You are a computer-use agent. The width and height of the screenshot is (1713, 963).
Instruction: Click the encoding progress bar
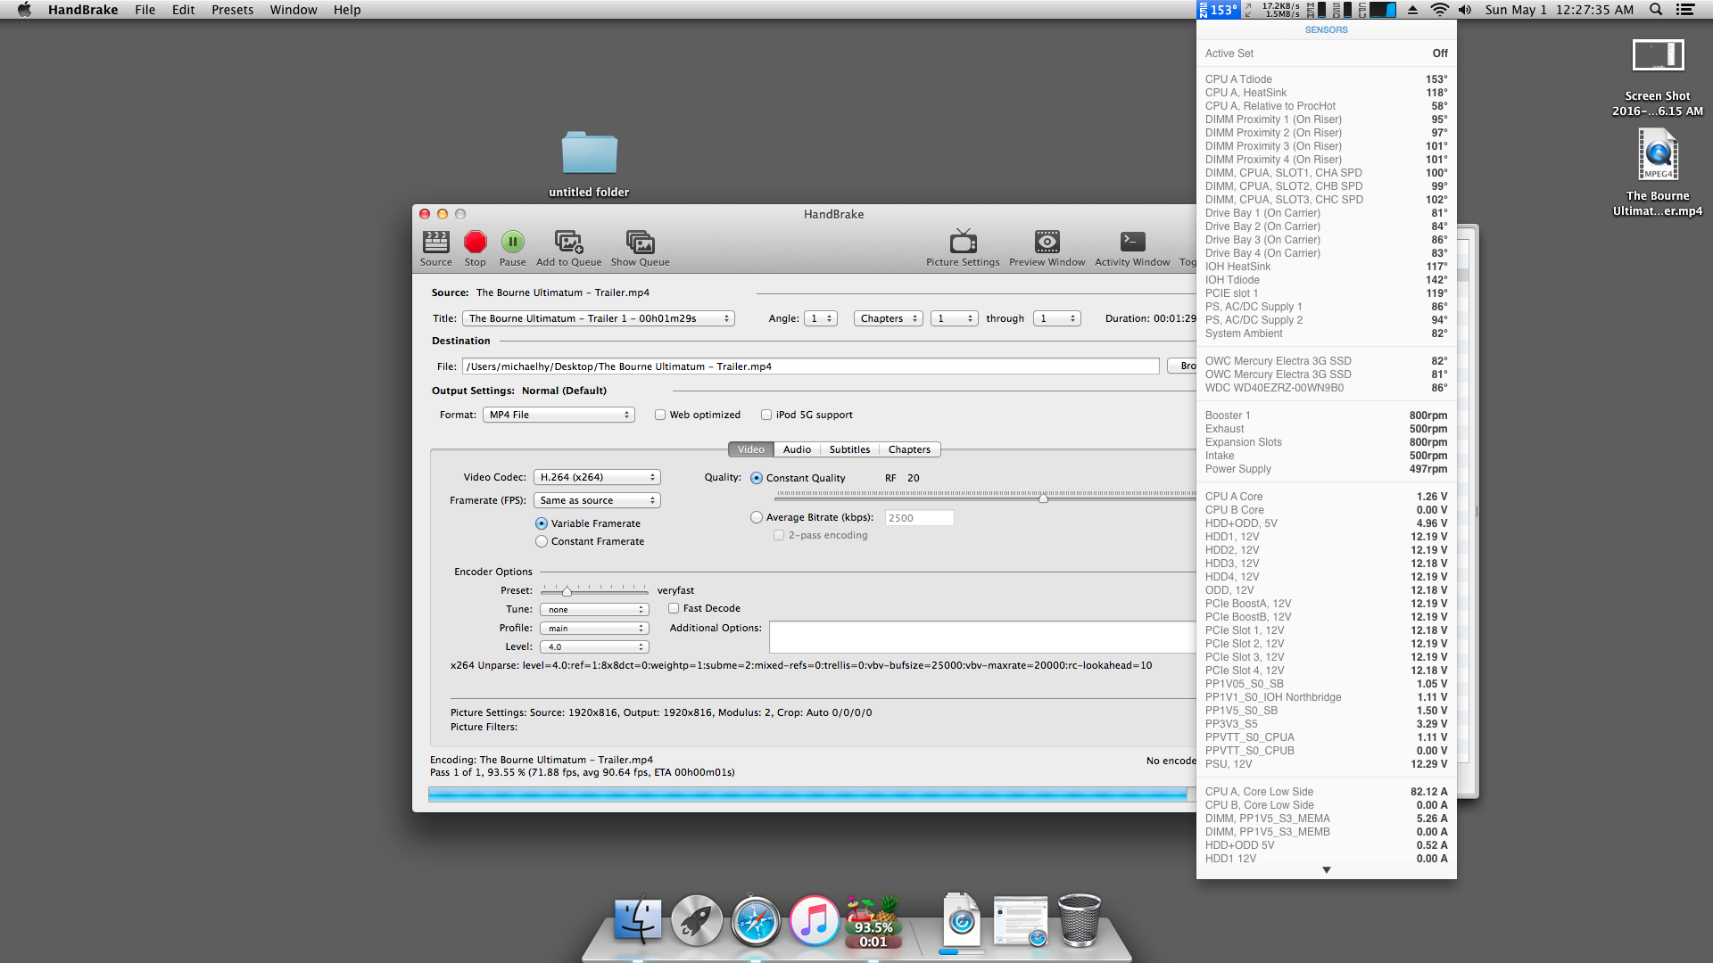812,794
